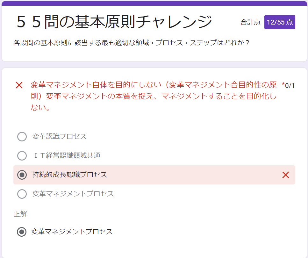The width and height of the screenshot is (308, 258).
Task: Click the incorrect answer highlight row
Action: [x=153, y=175]
